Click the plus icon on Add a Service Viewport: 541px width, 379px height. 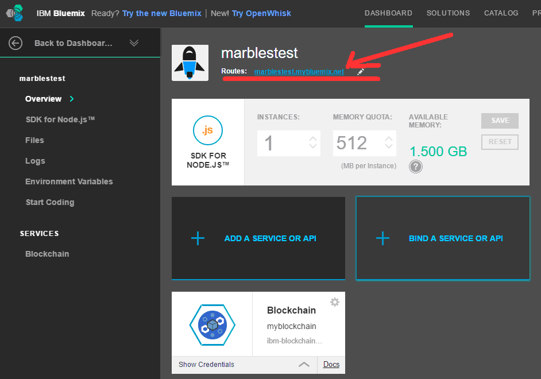[198, 238]
